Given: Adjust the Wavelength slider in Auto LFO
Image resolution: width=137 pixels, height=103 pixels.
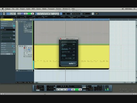Looking at the screenshot, I should (68, 49).
